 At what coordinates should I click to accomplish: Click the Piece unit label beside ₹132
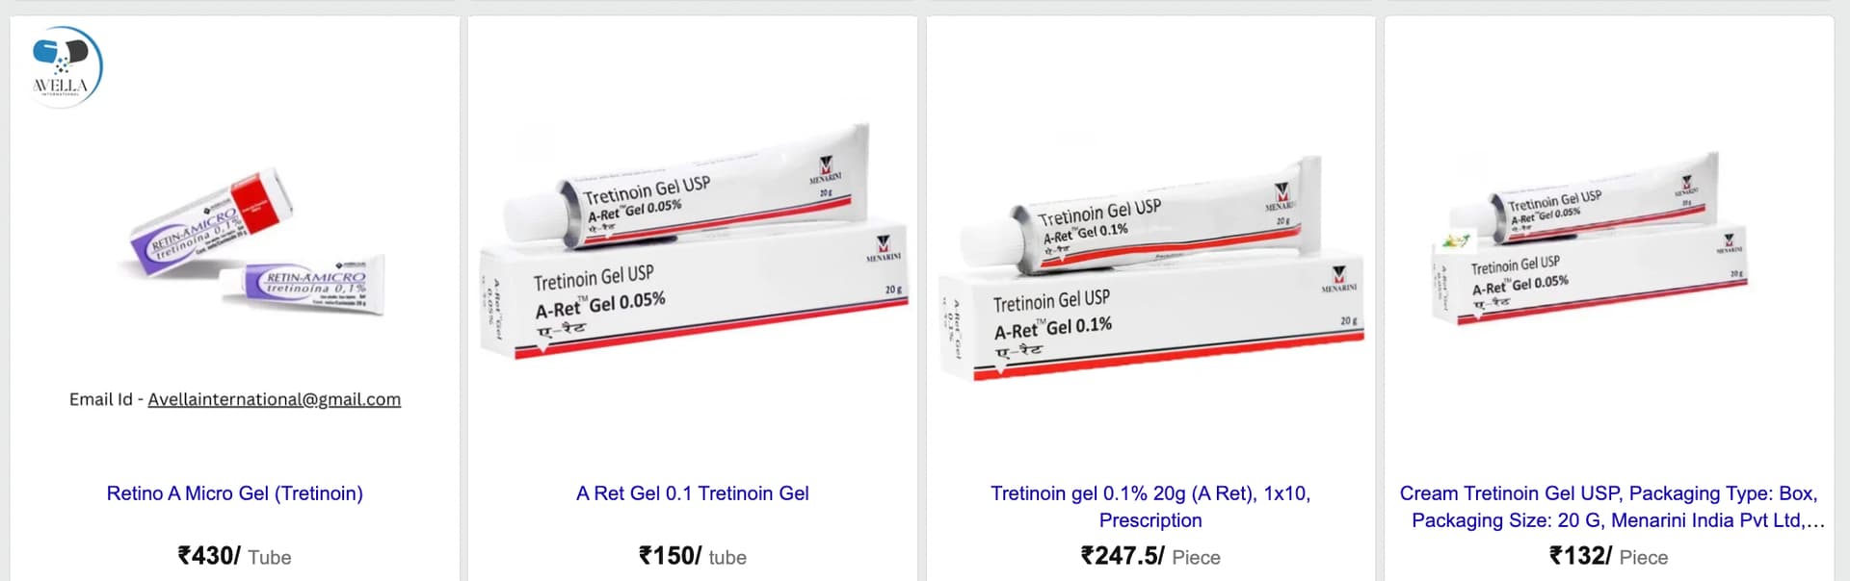[1644, 558]
